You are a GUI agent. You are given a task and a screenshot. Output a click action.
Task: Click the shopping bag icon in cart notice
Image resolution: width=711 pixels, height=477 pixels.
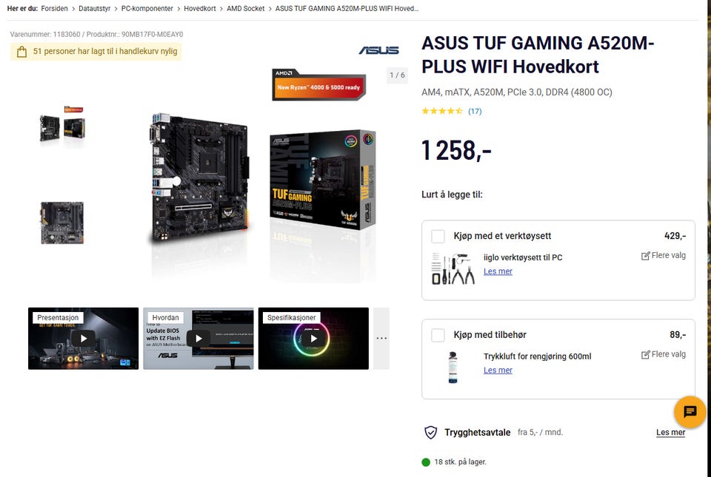click(x=21, y=52)
